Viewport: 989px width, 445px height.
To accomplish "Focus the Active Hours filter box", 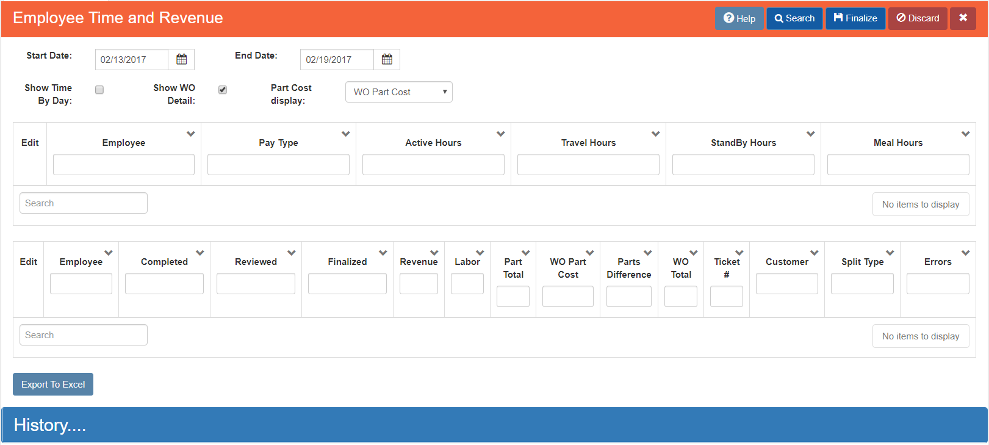I will click(x=433, y=164).
